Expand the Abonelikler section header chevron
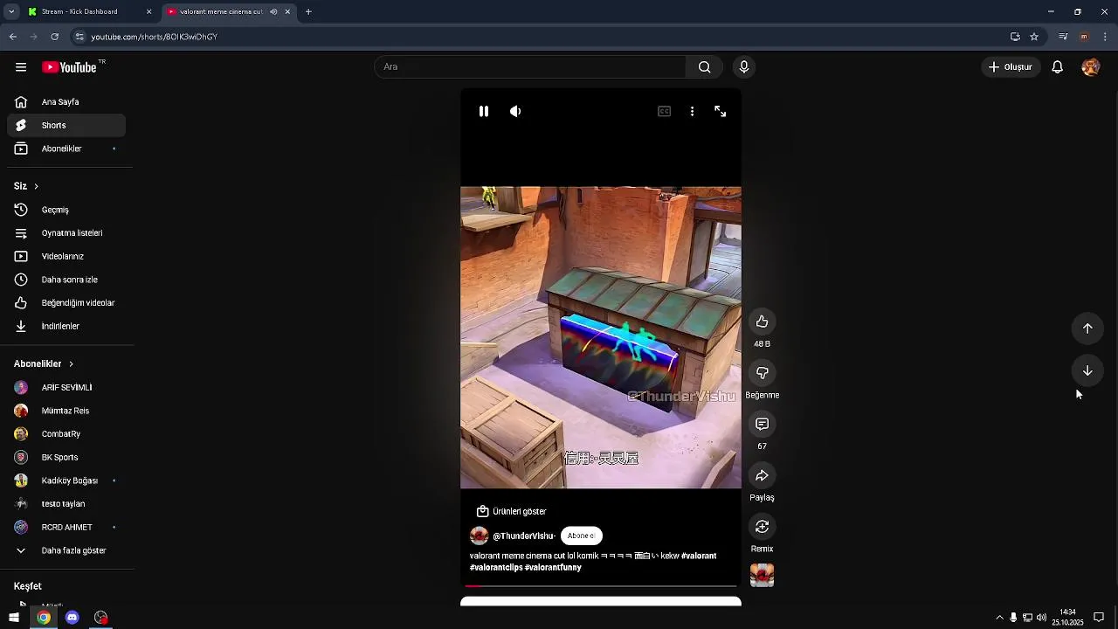Image resolution: width=1118 pixels, height=629 pixels. [x=71, y=363]
